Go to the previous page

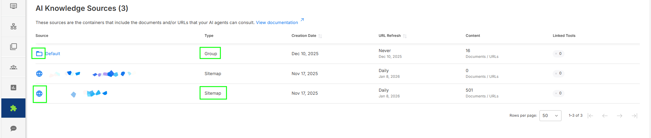(x=605, y=116)
